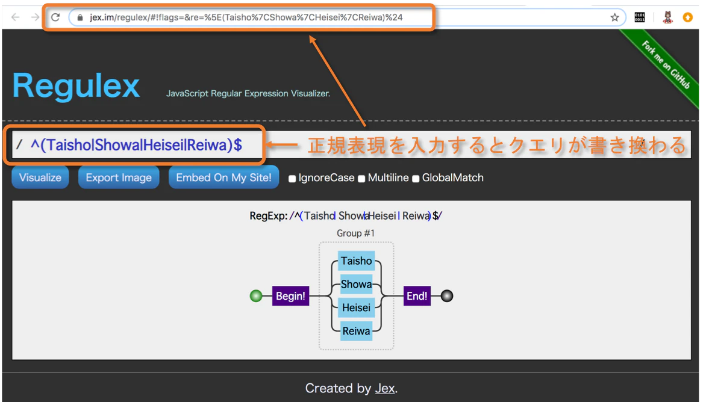This screenshot has height=402, width=709.
Task: Bookmark this page with the star icon
Action: (x=614, y=17)
